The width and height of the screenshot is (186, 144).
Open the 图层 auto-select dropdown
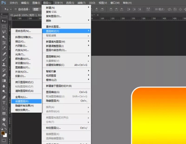[37, 9]
